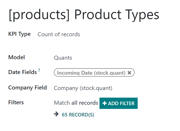Screen dimensions: 180x131
Task: Open the Model field showing Quants
Action: (63, 58)
